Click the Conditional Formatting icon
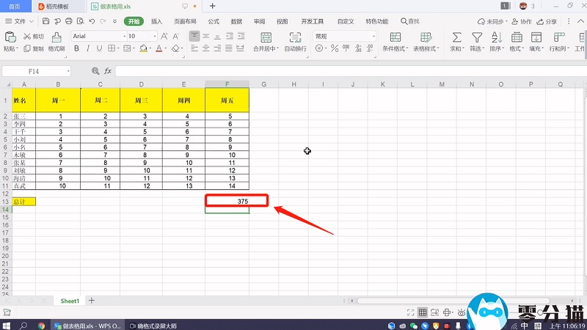 click(x=395, y=37)
